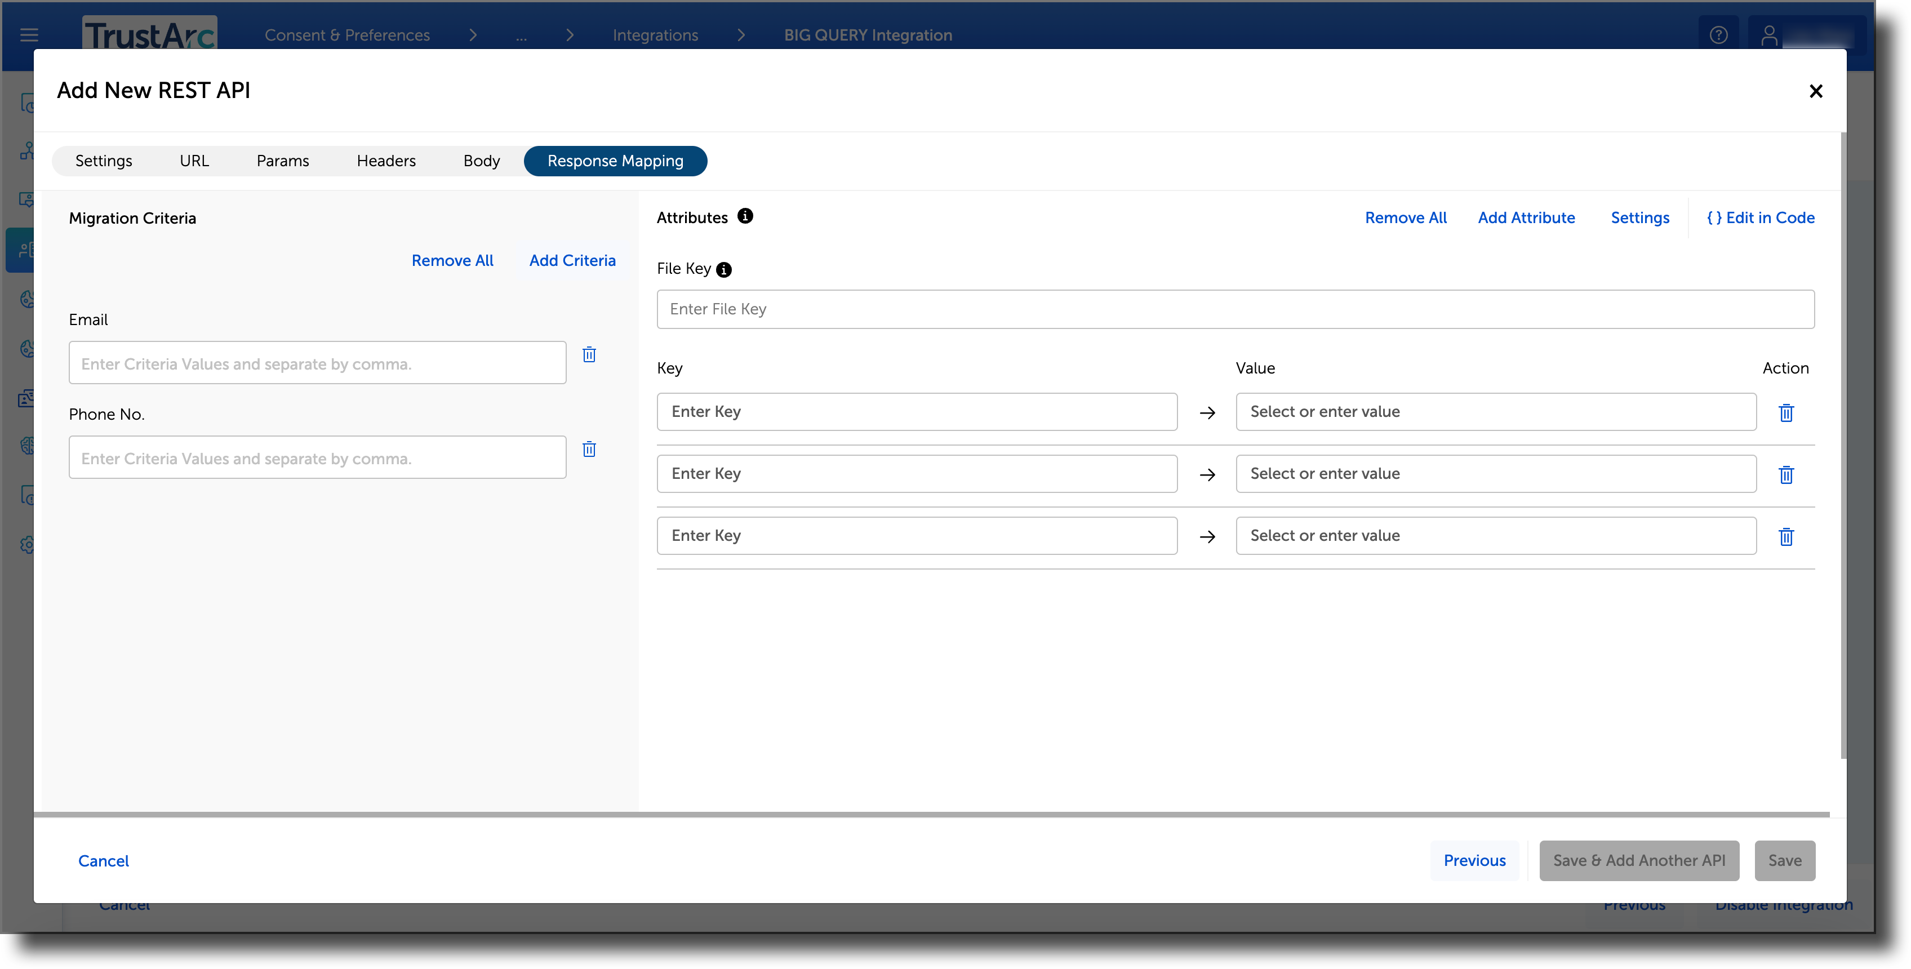
Task: Open the first Select or enter value box
Action: [1496, 412]
